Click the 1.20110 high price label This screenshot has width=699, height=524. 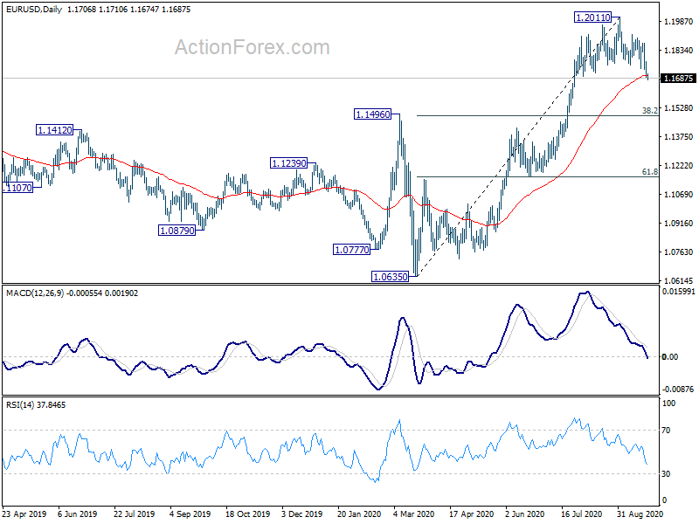pyautogui.click(x=592, y=17)
